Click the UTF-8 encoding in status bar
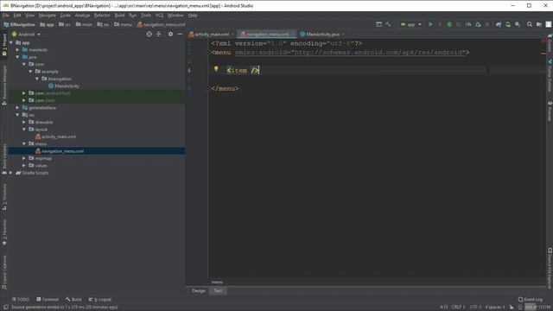The image size is (553, 311). click(x=475, y=308)
